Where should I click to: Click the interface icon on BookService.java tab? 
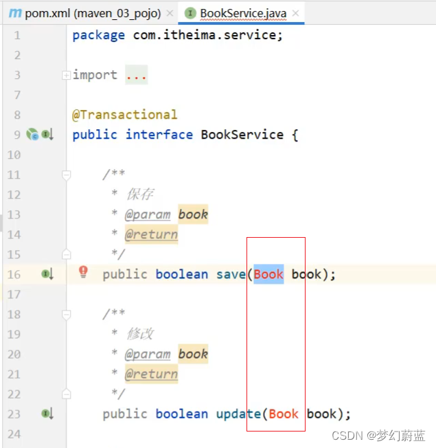click(x=190, y=13)
